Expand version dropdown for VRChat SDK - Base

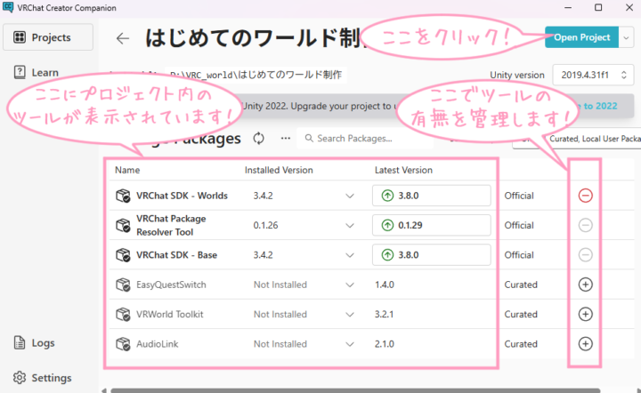pos(350,255)
